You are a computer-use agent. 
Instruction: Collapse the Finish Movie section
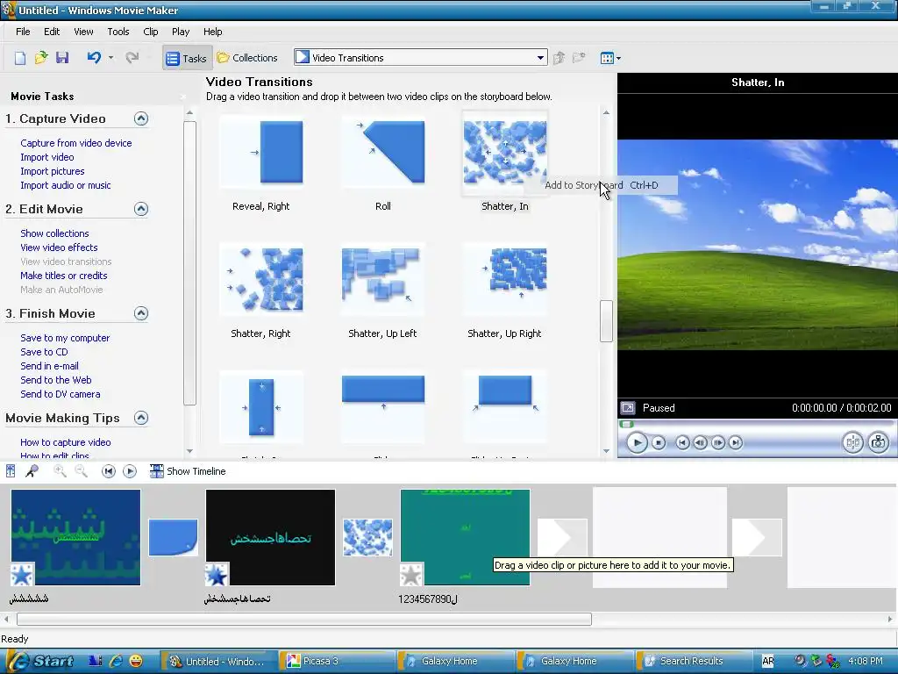(141, 313)
